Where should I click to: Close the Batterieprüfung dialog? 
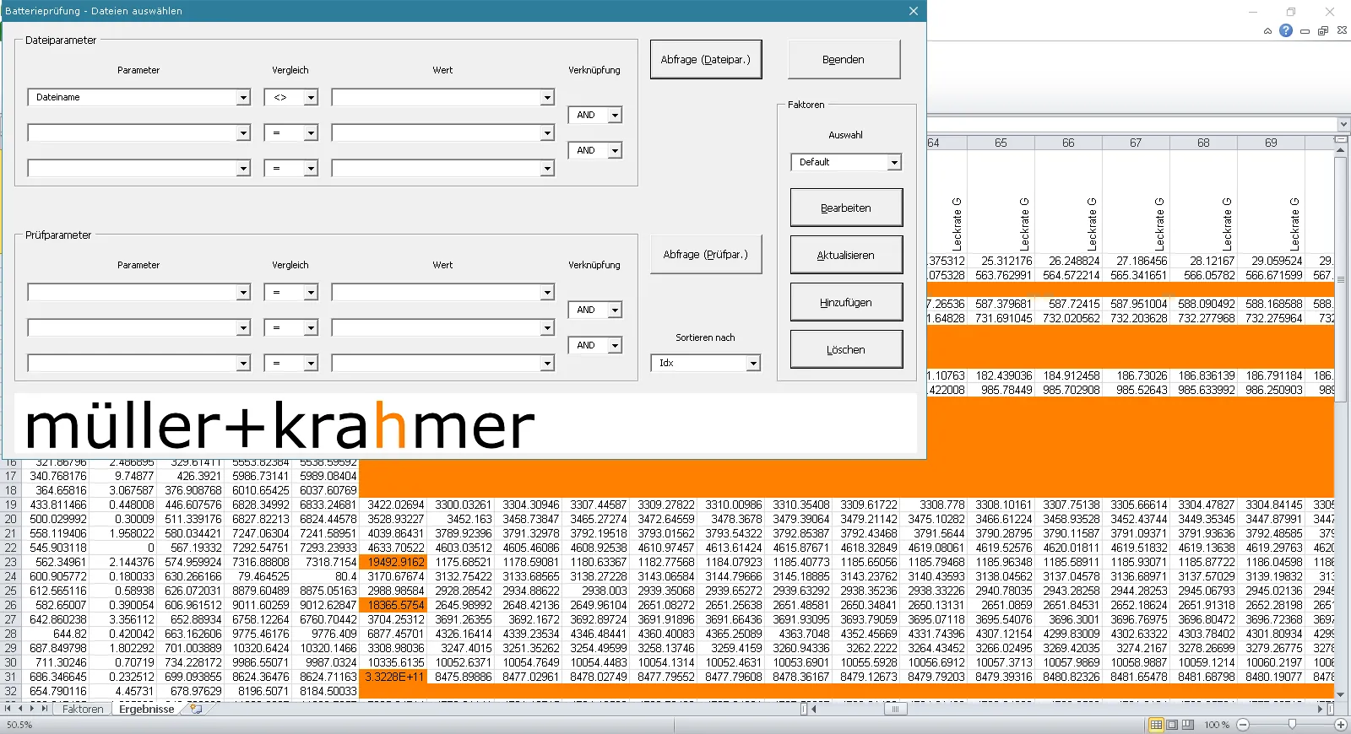click(913, 11)
